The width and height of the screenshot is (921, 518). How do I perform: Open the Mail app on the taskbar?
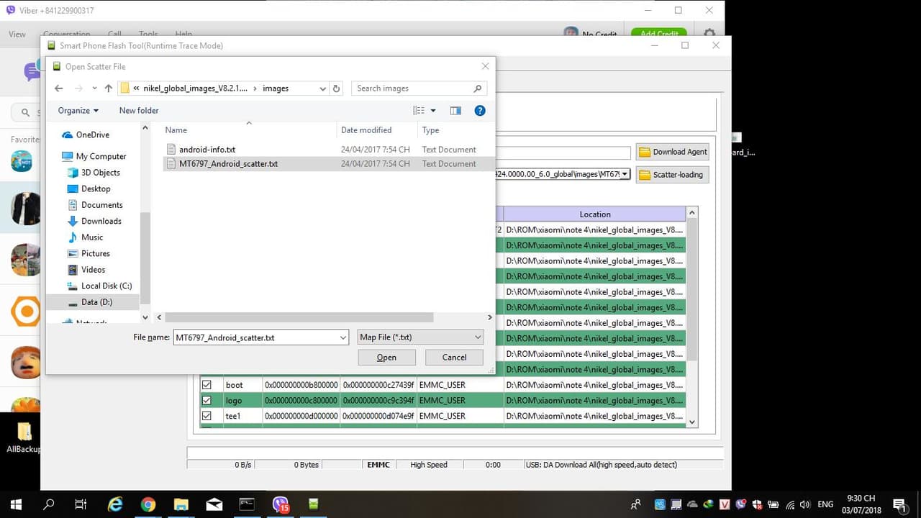coord(214,504)
